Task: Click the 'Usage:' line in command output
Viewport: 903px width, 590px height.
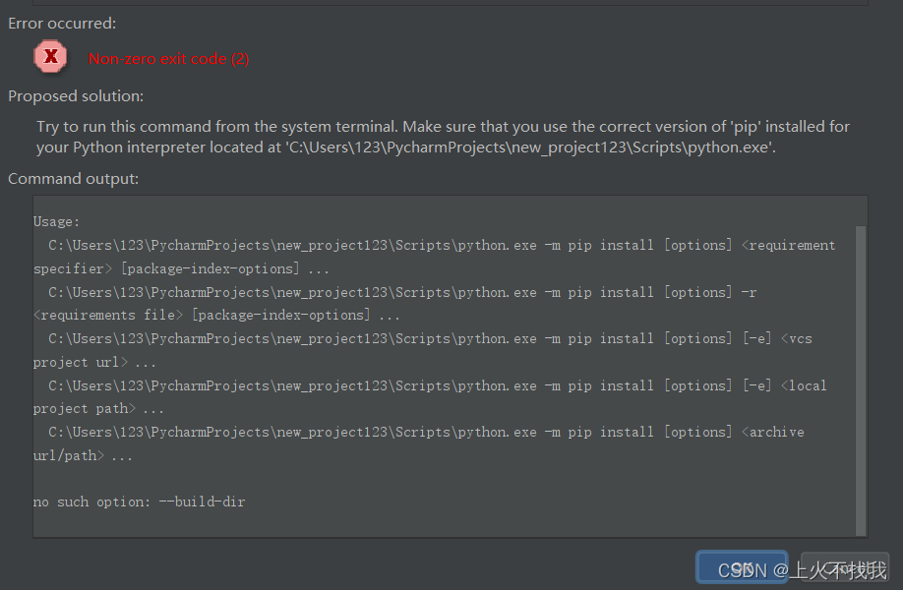Action: pyautogui.click(x=54, y=221)
